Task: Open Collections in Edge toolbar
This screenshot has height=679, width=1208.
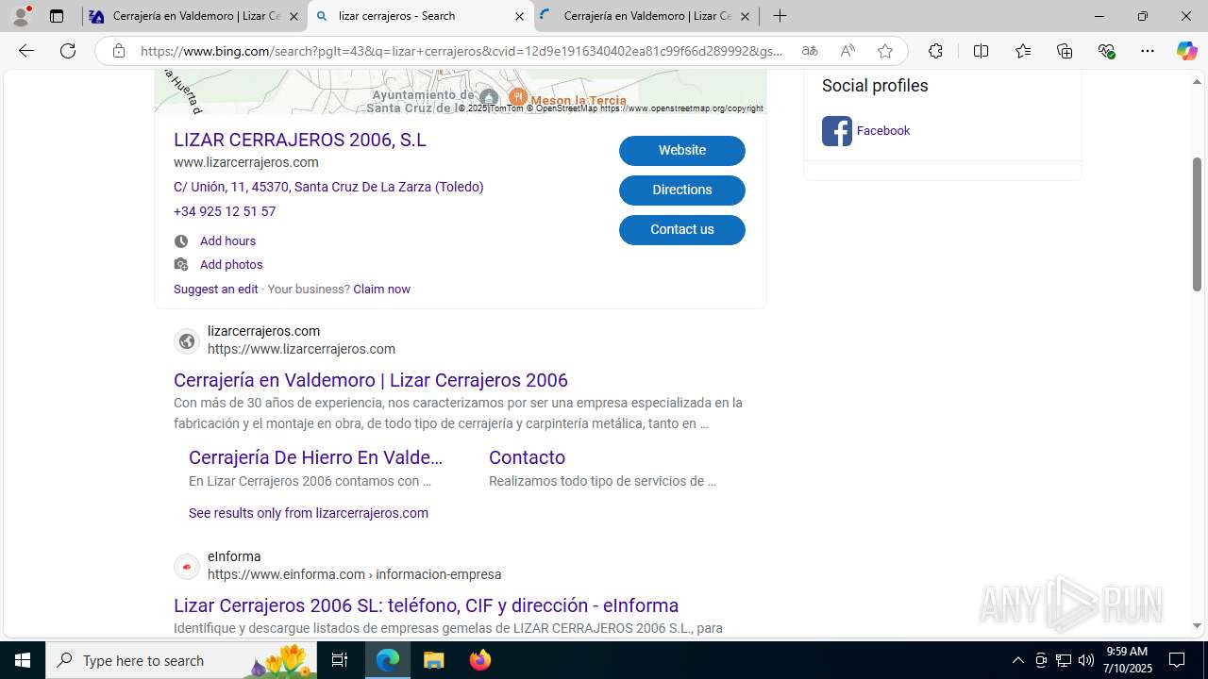Action: coord(1065,51)
